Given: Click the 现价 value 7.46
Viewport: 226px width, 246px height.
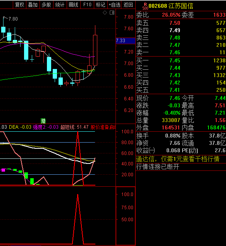Looking at the screenshot, I should [175, 98].
